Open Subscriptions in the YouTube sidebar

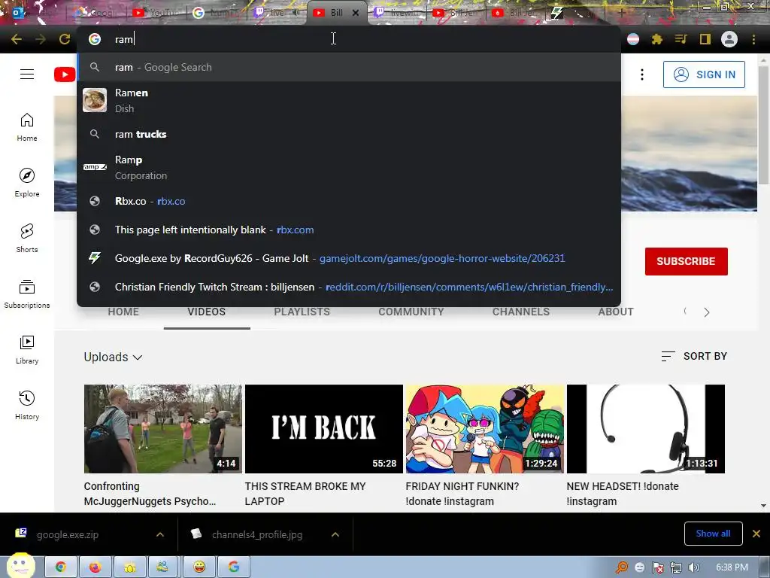click(x=27, y=294)
